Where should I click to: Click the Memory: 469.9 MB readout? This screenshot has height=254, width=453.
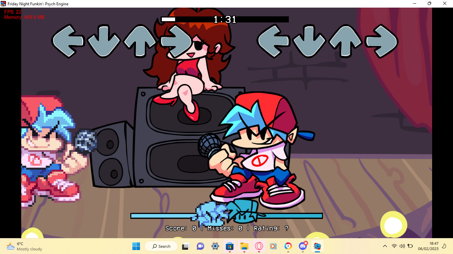coord(24,17)
